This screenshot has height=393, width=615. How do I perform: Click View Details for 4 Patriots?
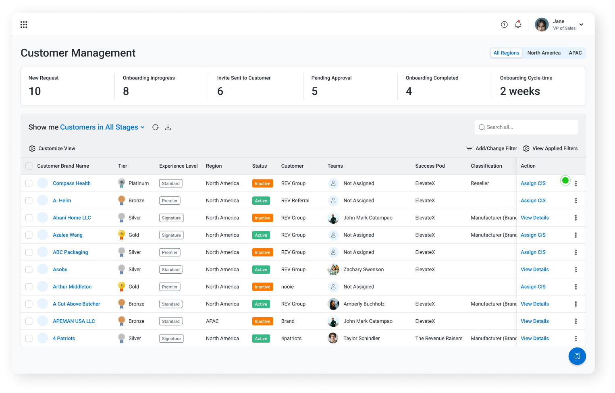coord(534,339)
